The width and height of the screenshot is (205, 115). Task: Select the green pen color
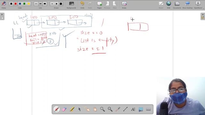click(x=24, y=4)
